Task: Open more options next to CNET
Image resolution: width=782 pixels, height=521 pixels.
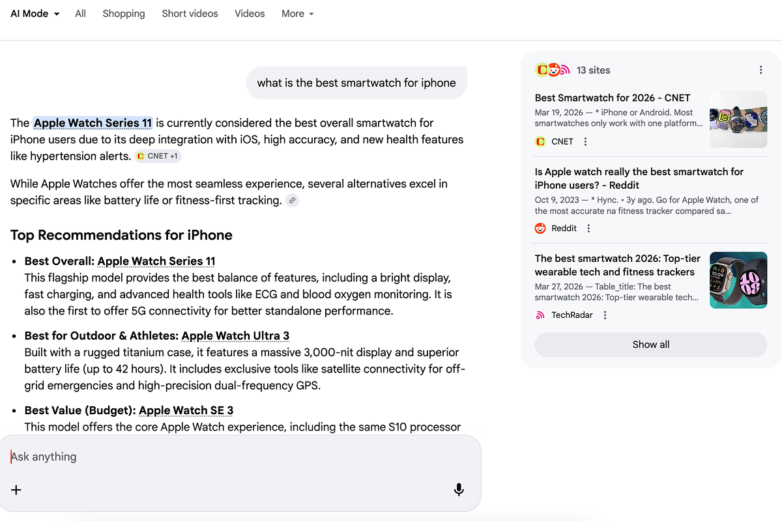Action: click(x=585, y=141)
